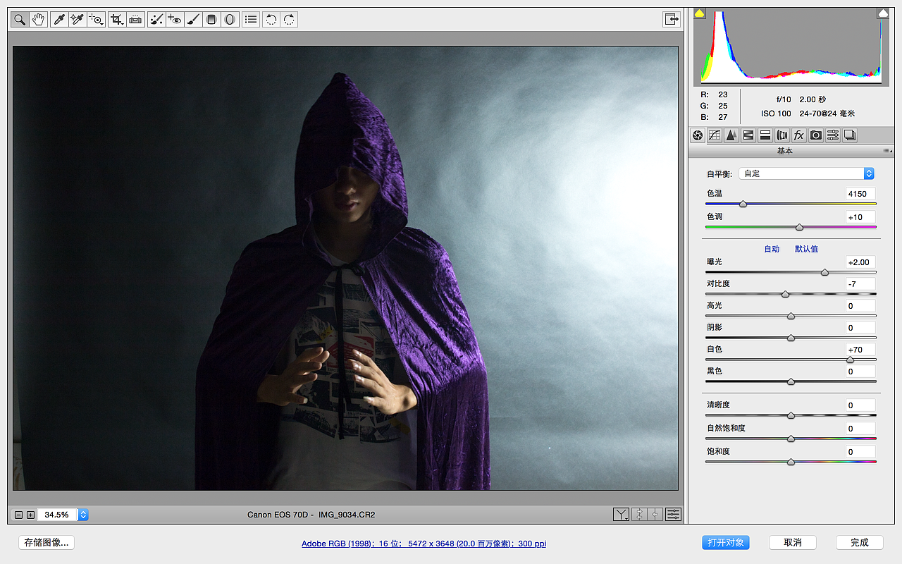Image resolution: width=902 pixels, height=564 pixels.
Task: Click the 清晰度 clarity value field
Action: tap(860, 405)
